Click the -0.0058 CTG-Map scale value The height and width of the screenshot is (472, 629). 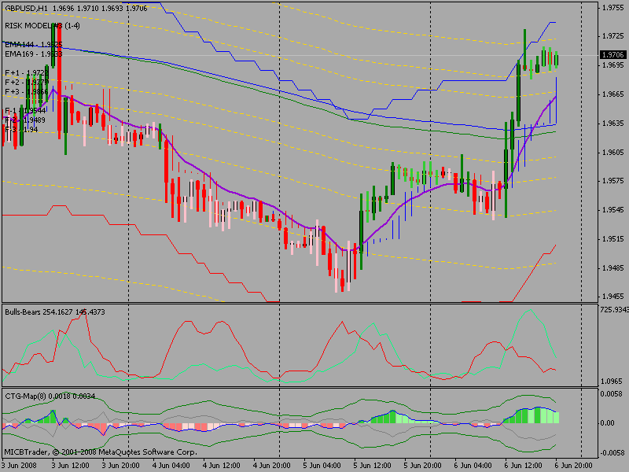(612, 453)
